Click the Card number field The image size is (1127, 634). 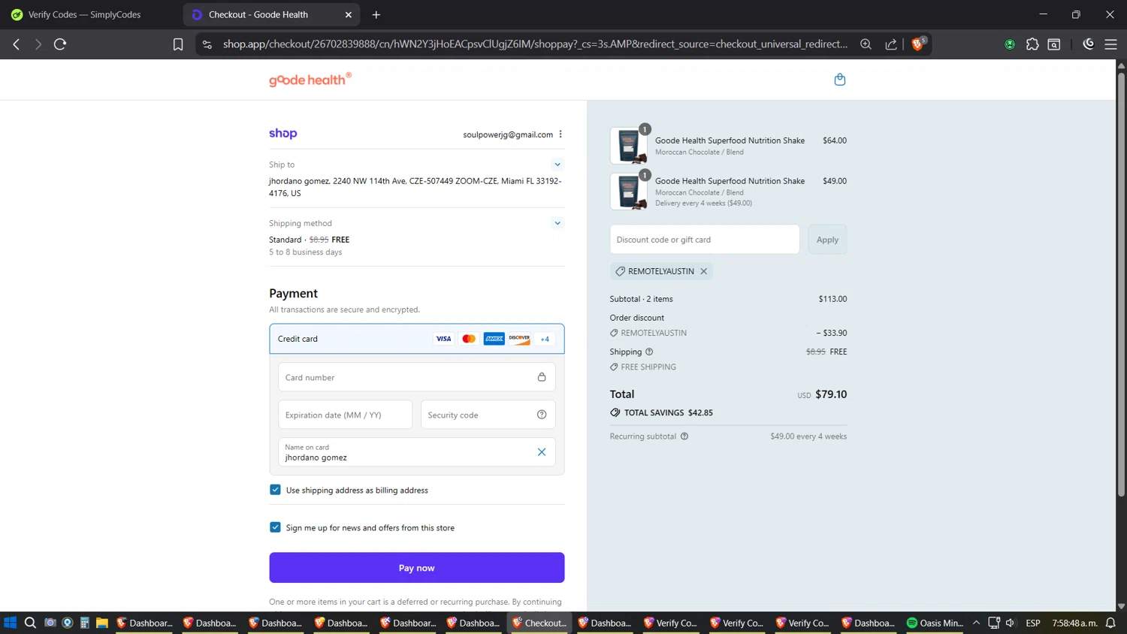pyautogui.click(x=417, y=377)
